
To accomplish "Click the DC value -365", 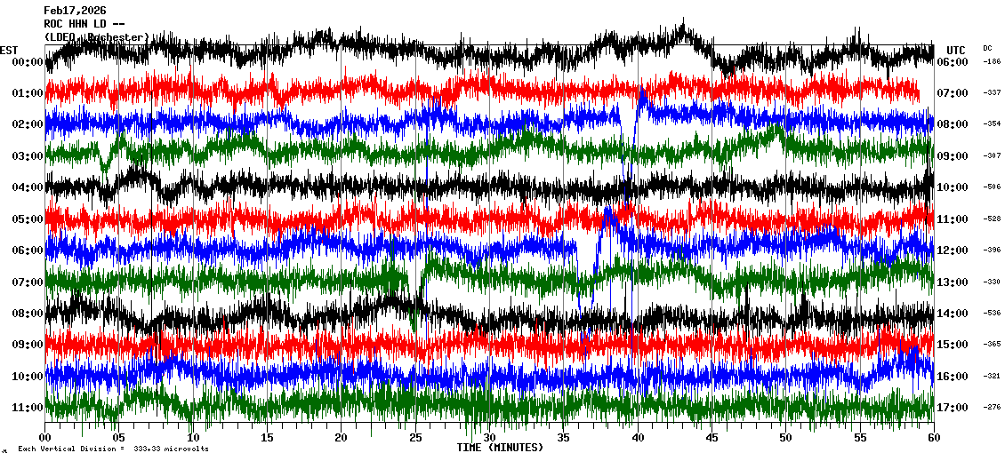I will pyautogui.click(x=992, y=344).
